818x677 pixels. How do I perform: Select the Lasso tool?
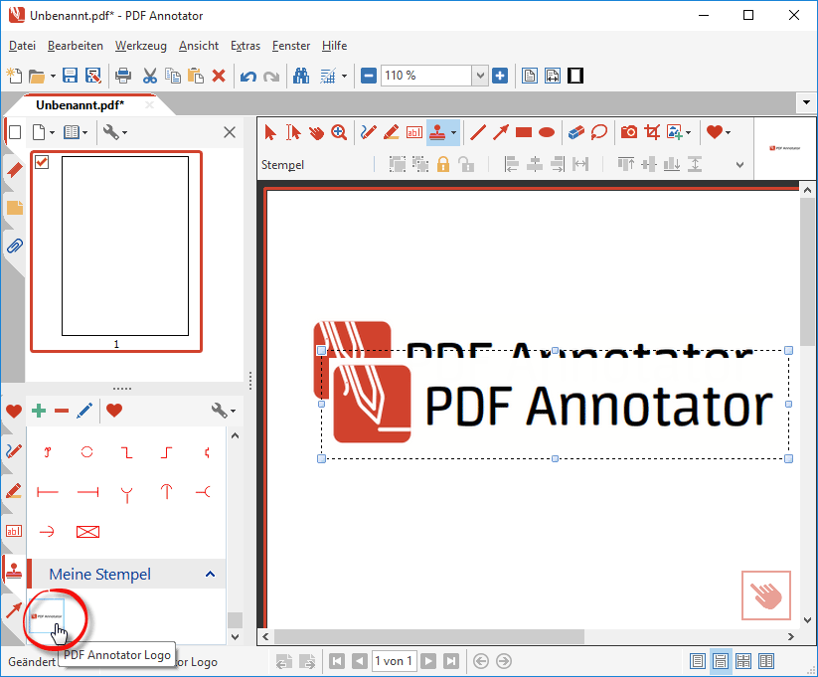[599, 132]
